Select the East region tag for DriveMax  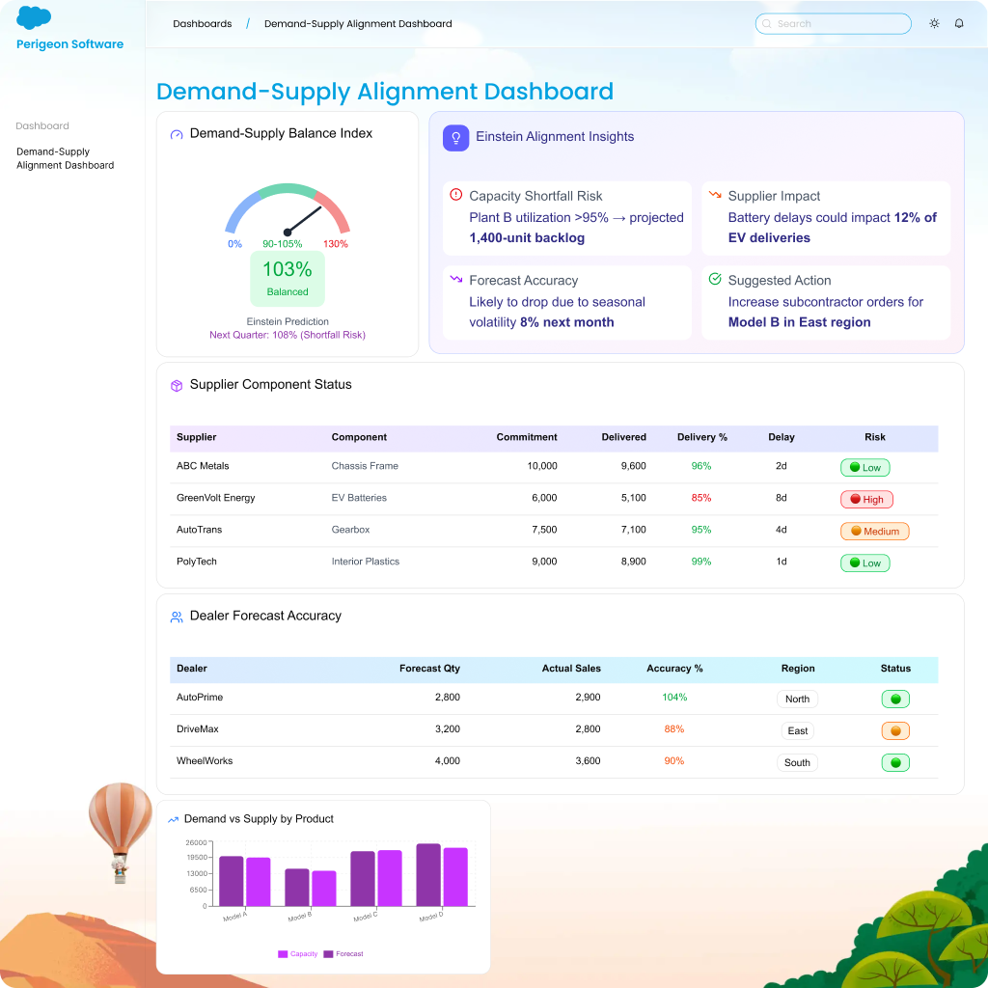[798, 730]
